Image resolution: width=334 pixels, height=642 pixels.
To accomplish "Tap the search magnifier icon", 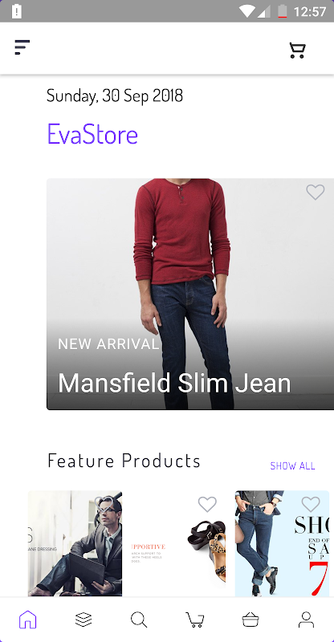I will pos(139,620).
